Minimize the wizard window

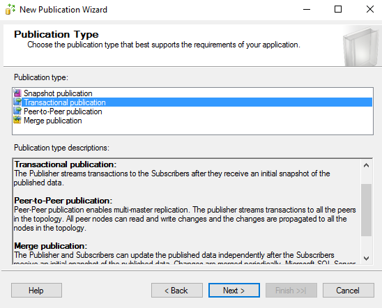tap(307, 10)
